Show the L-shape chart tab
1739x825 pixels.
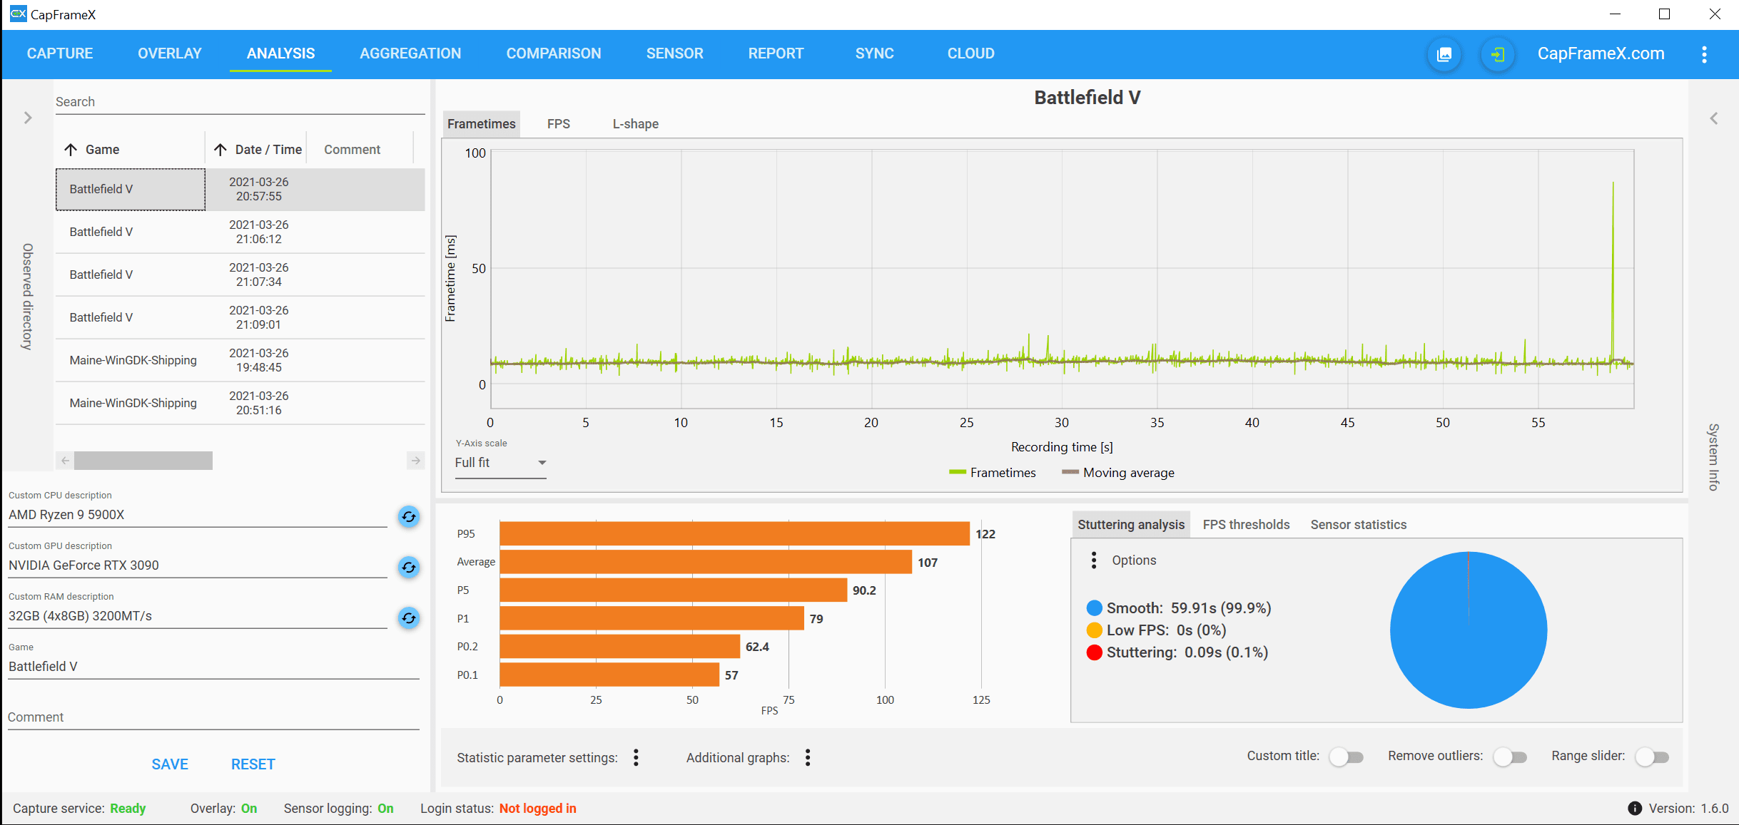point(635,124)
